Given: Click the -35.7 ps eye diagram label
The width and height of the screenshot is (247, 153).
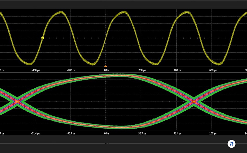Looking at the screenshot, I should point(71,134).
